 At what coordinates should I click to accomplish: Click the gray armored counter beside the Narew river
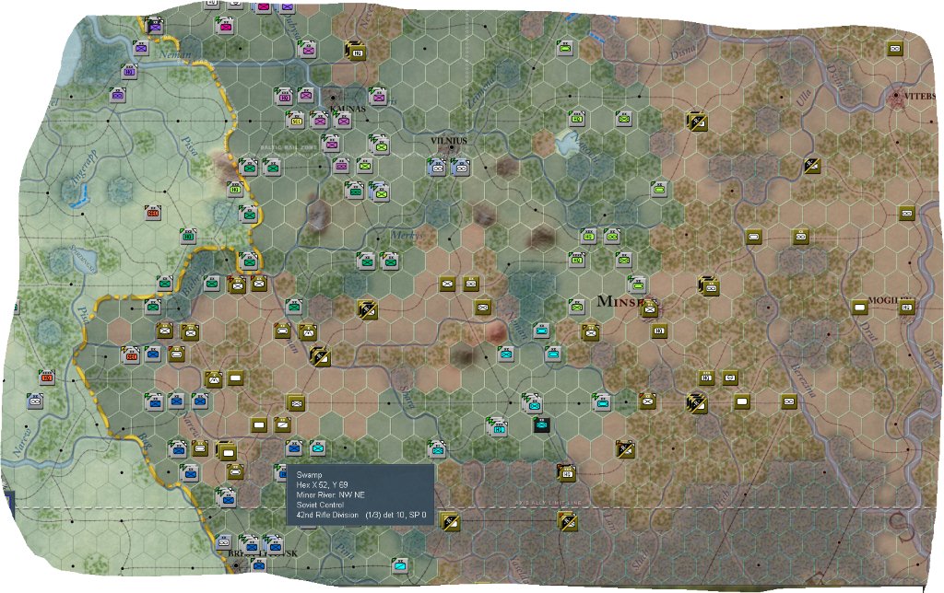click(35, 401)
